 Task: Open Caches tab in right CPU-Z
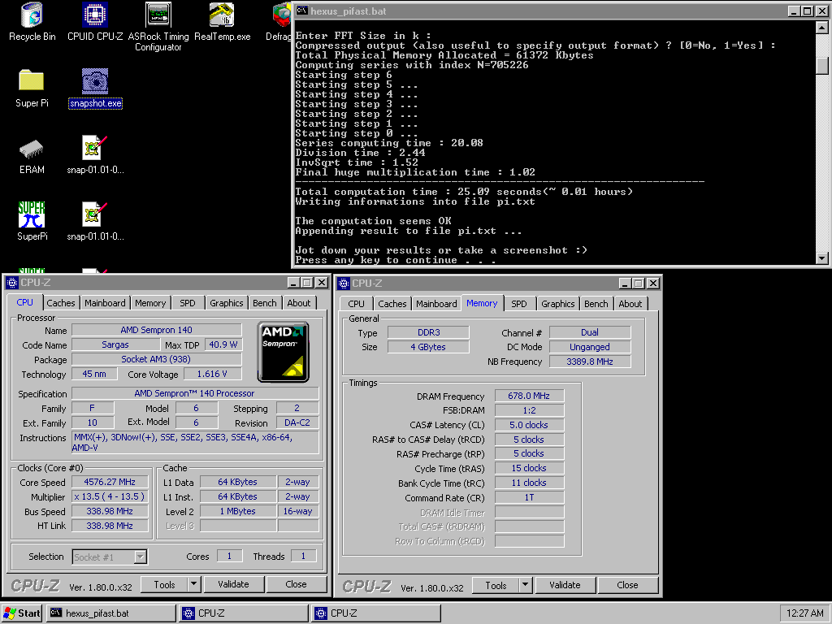[392, 304]
